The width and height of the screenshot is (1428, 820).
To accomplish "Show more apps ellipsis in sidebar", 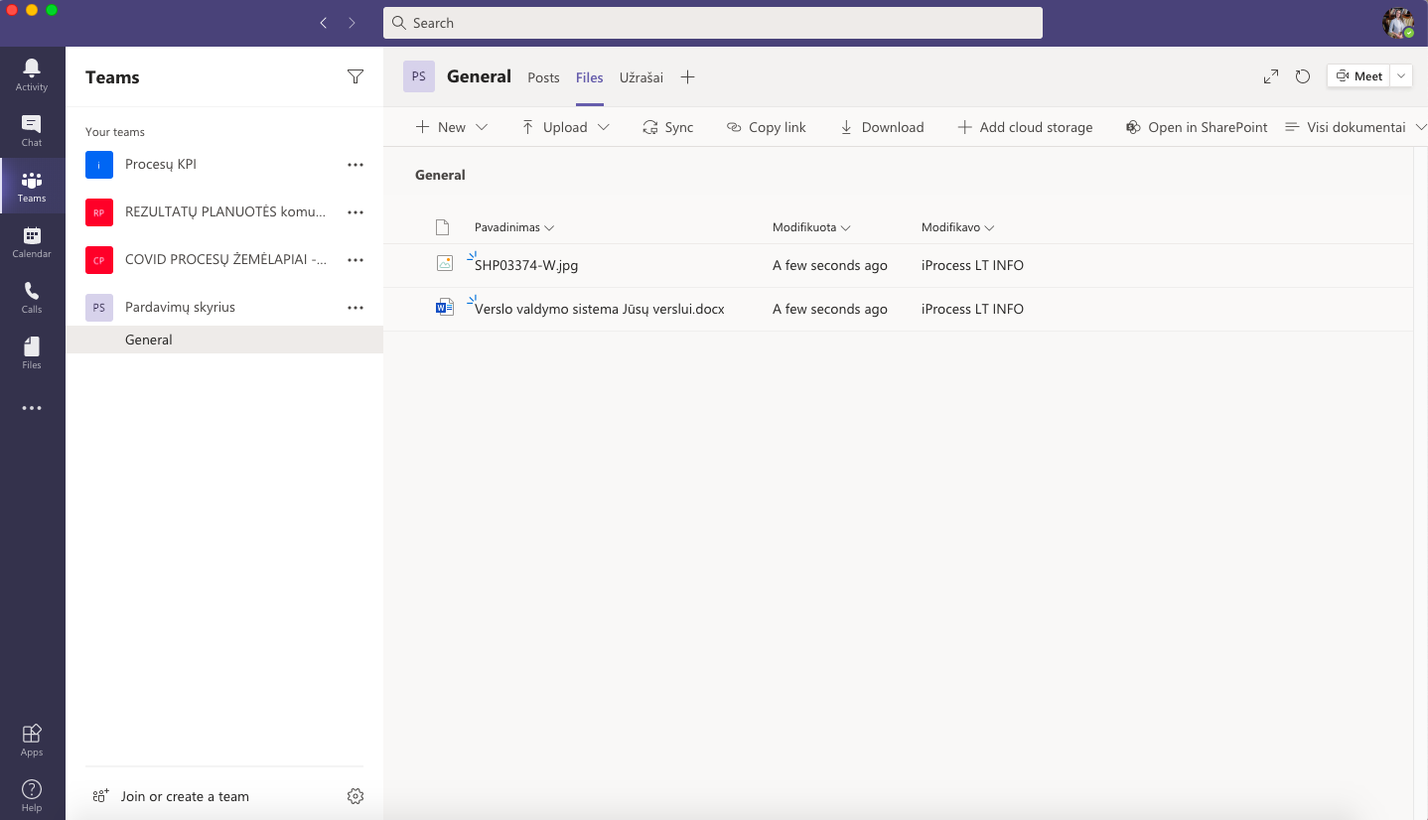I will 32,408.
